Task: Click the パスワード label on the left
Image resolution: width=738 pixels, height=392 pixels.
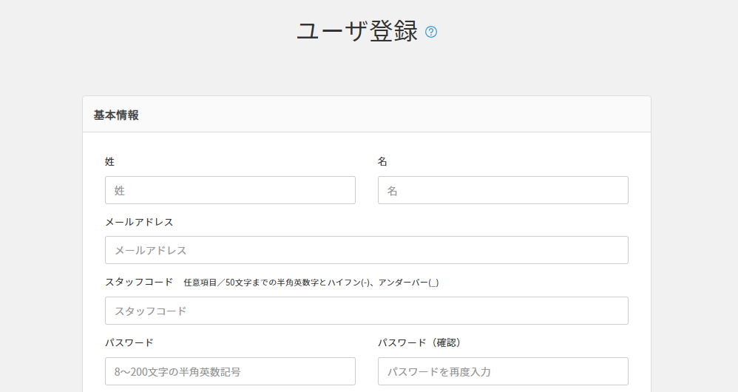Action: point(129,342)
